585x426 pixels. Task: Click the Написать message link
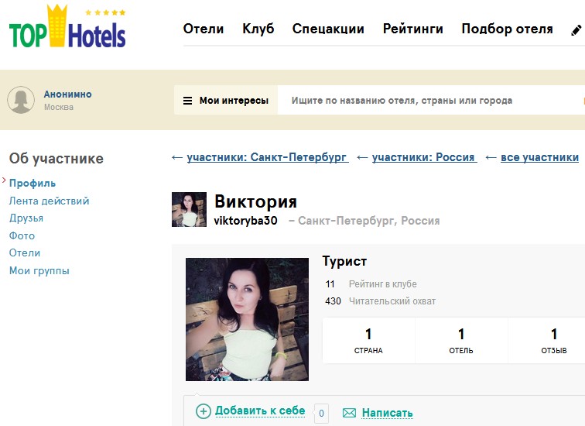pos(387,413)
